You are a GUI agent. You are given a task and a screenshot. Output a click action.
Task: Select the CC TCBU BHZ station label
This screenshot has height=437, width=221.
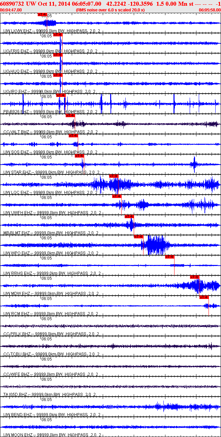pyautogui.click(x=51, y=354)
